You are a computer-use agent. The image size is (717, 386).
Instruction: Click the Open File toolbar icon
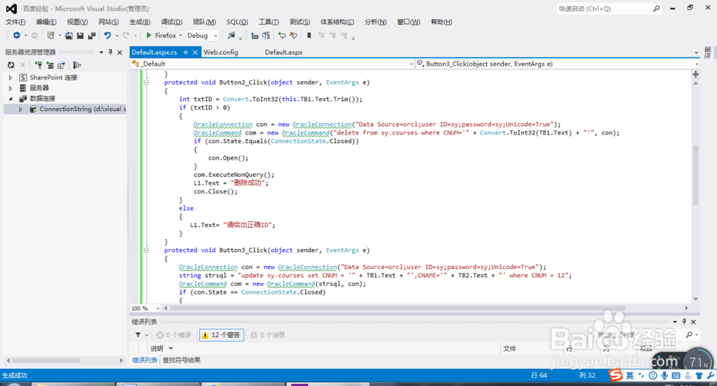tap(69, 35)
